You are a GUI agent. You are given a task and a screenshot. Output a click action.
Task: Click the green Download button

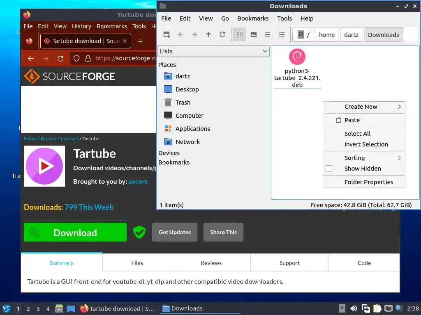(75, 232)
